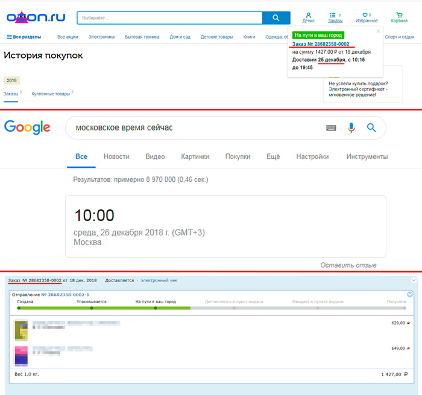Image resolution: width=422 pixels, height=395 pixels.
Task: Open Google on-screen keyboard icon
Action: pos(331,128)
